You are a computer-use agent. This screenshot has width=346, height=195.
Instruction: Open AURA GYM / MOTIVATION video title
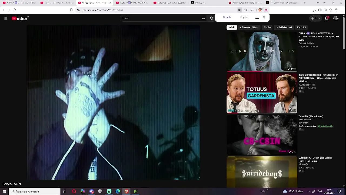(x=319, y=37)
